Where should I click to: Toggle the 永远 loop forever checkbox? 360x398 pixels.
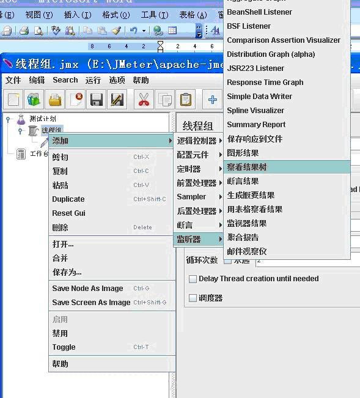227,262
